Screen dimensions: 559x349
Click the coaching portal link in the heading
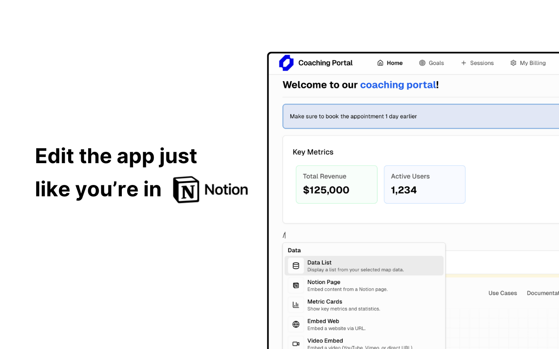click(397, 85)
